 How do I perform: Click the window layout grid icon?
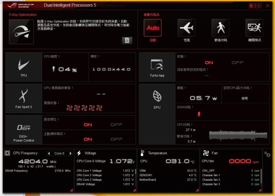(255, 6)
